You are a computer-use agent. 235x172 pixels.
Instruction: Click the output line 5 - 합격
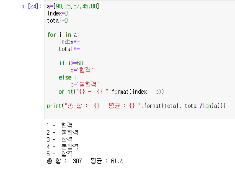[x=59, y=154]
